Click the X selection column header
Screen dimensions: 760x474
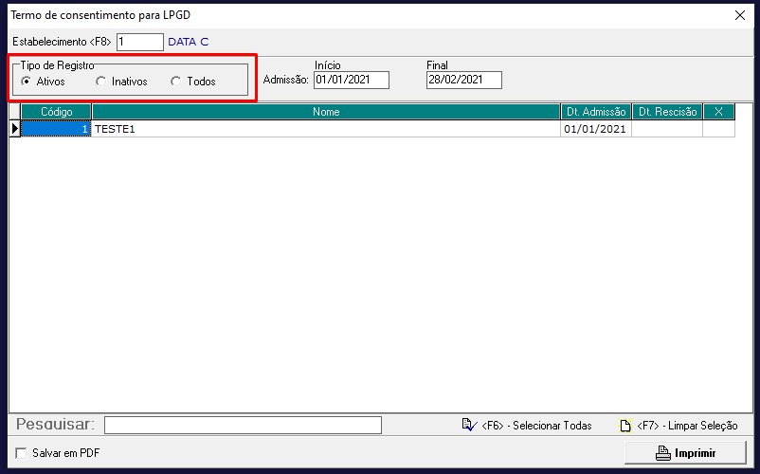(719, 112)
